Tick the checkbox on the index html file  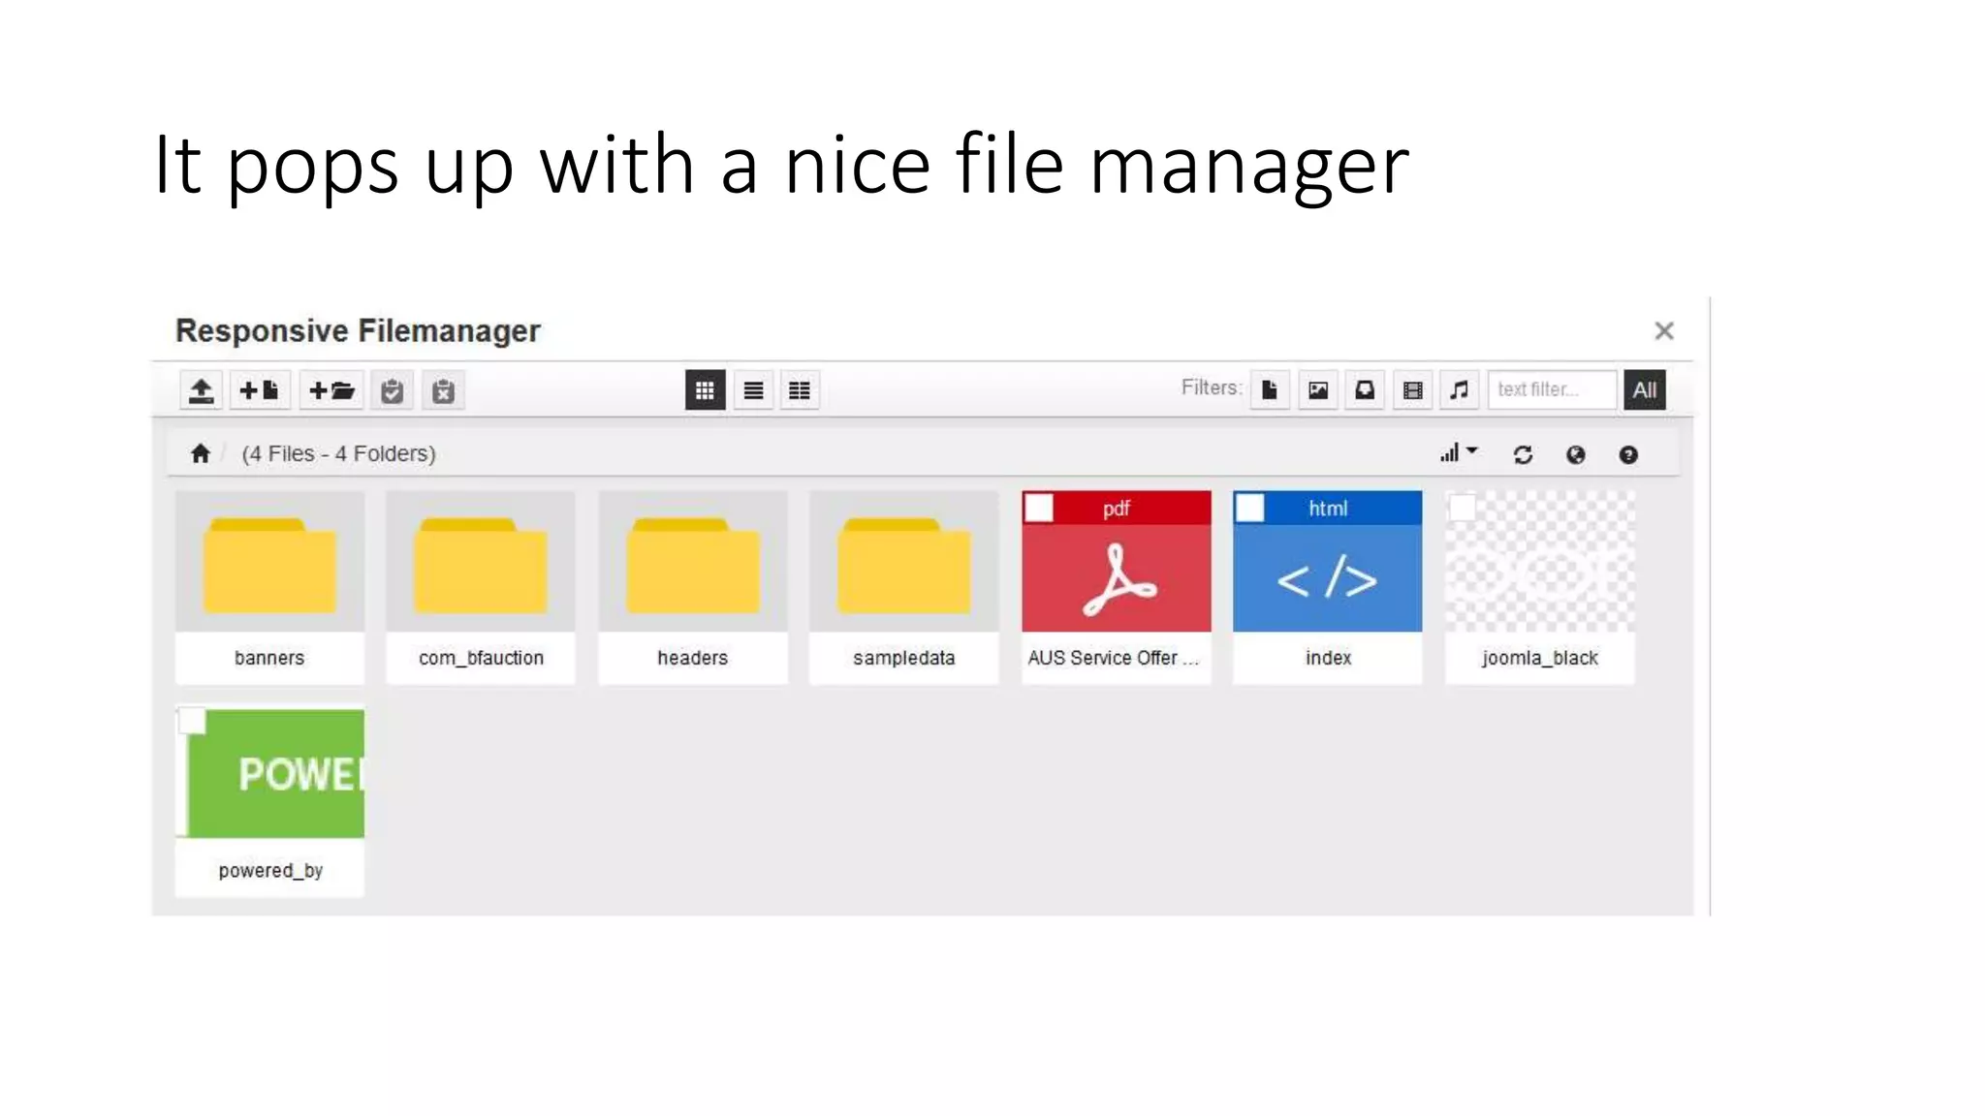click(x=1250, y=508)
